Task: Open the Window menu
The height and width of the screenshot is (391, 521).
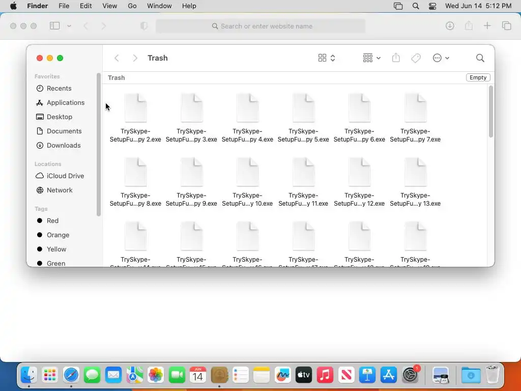Action: 159,6
